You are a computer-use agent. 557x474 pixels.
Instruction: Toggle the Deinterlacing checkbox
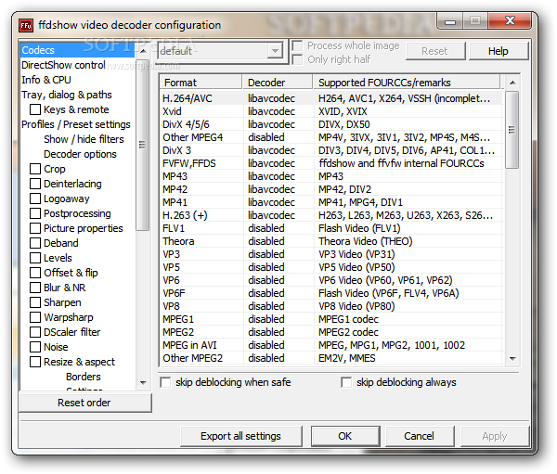pos(35,184)
